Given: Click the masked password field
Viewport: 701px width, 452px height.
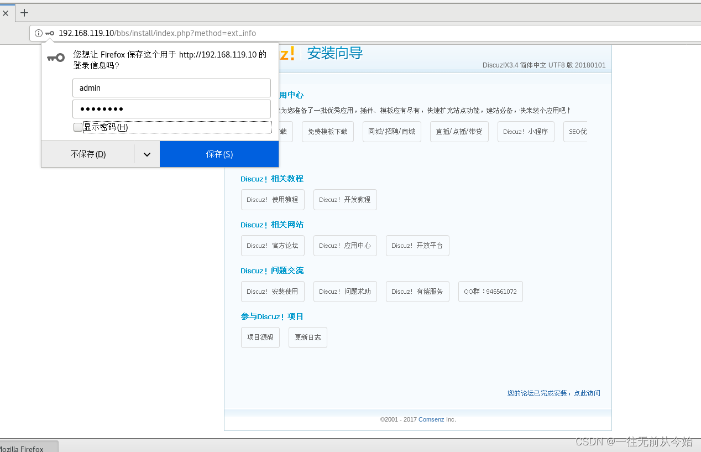Looking at the screenshot, I should (x=171, y=109).
